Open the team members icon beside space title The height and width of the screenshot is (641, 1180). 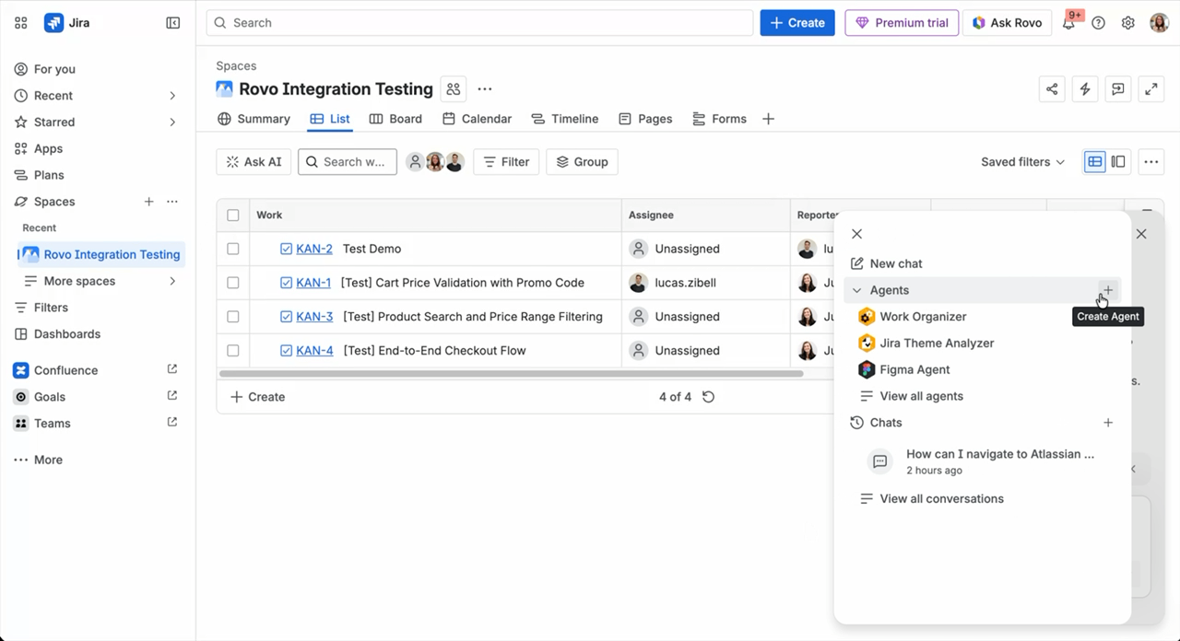[453, 89]
